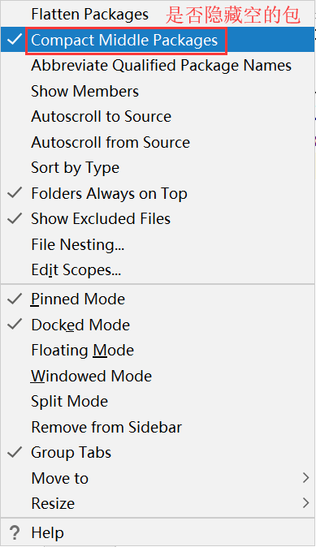Enable Autoscroll to Source
The width and height of the screenshot is (316, 547).
point(157,117)
